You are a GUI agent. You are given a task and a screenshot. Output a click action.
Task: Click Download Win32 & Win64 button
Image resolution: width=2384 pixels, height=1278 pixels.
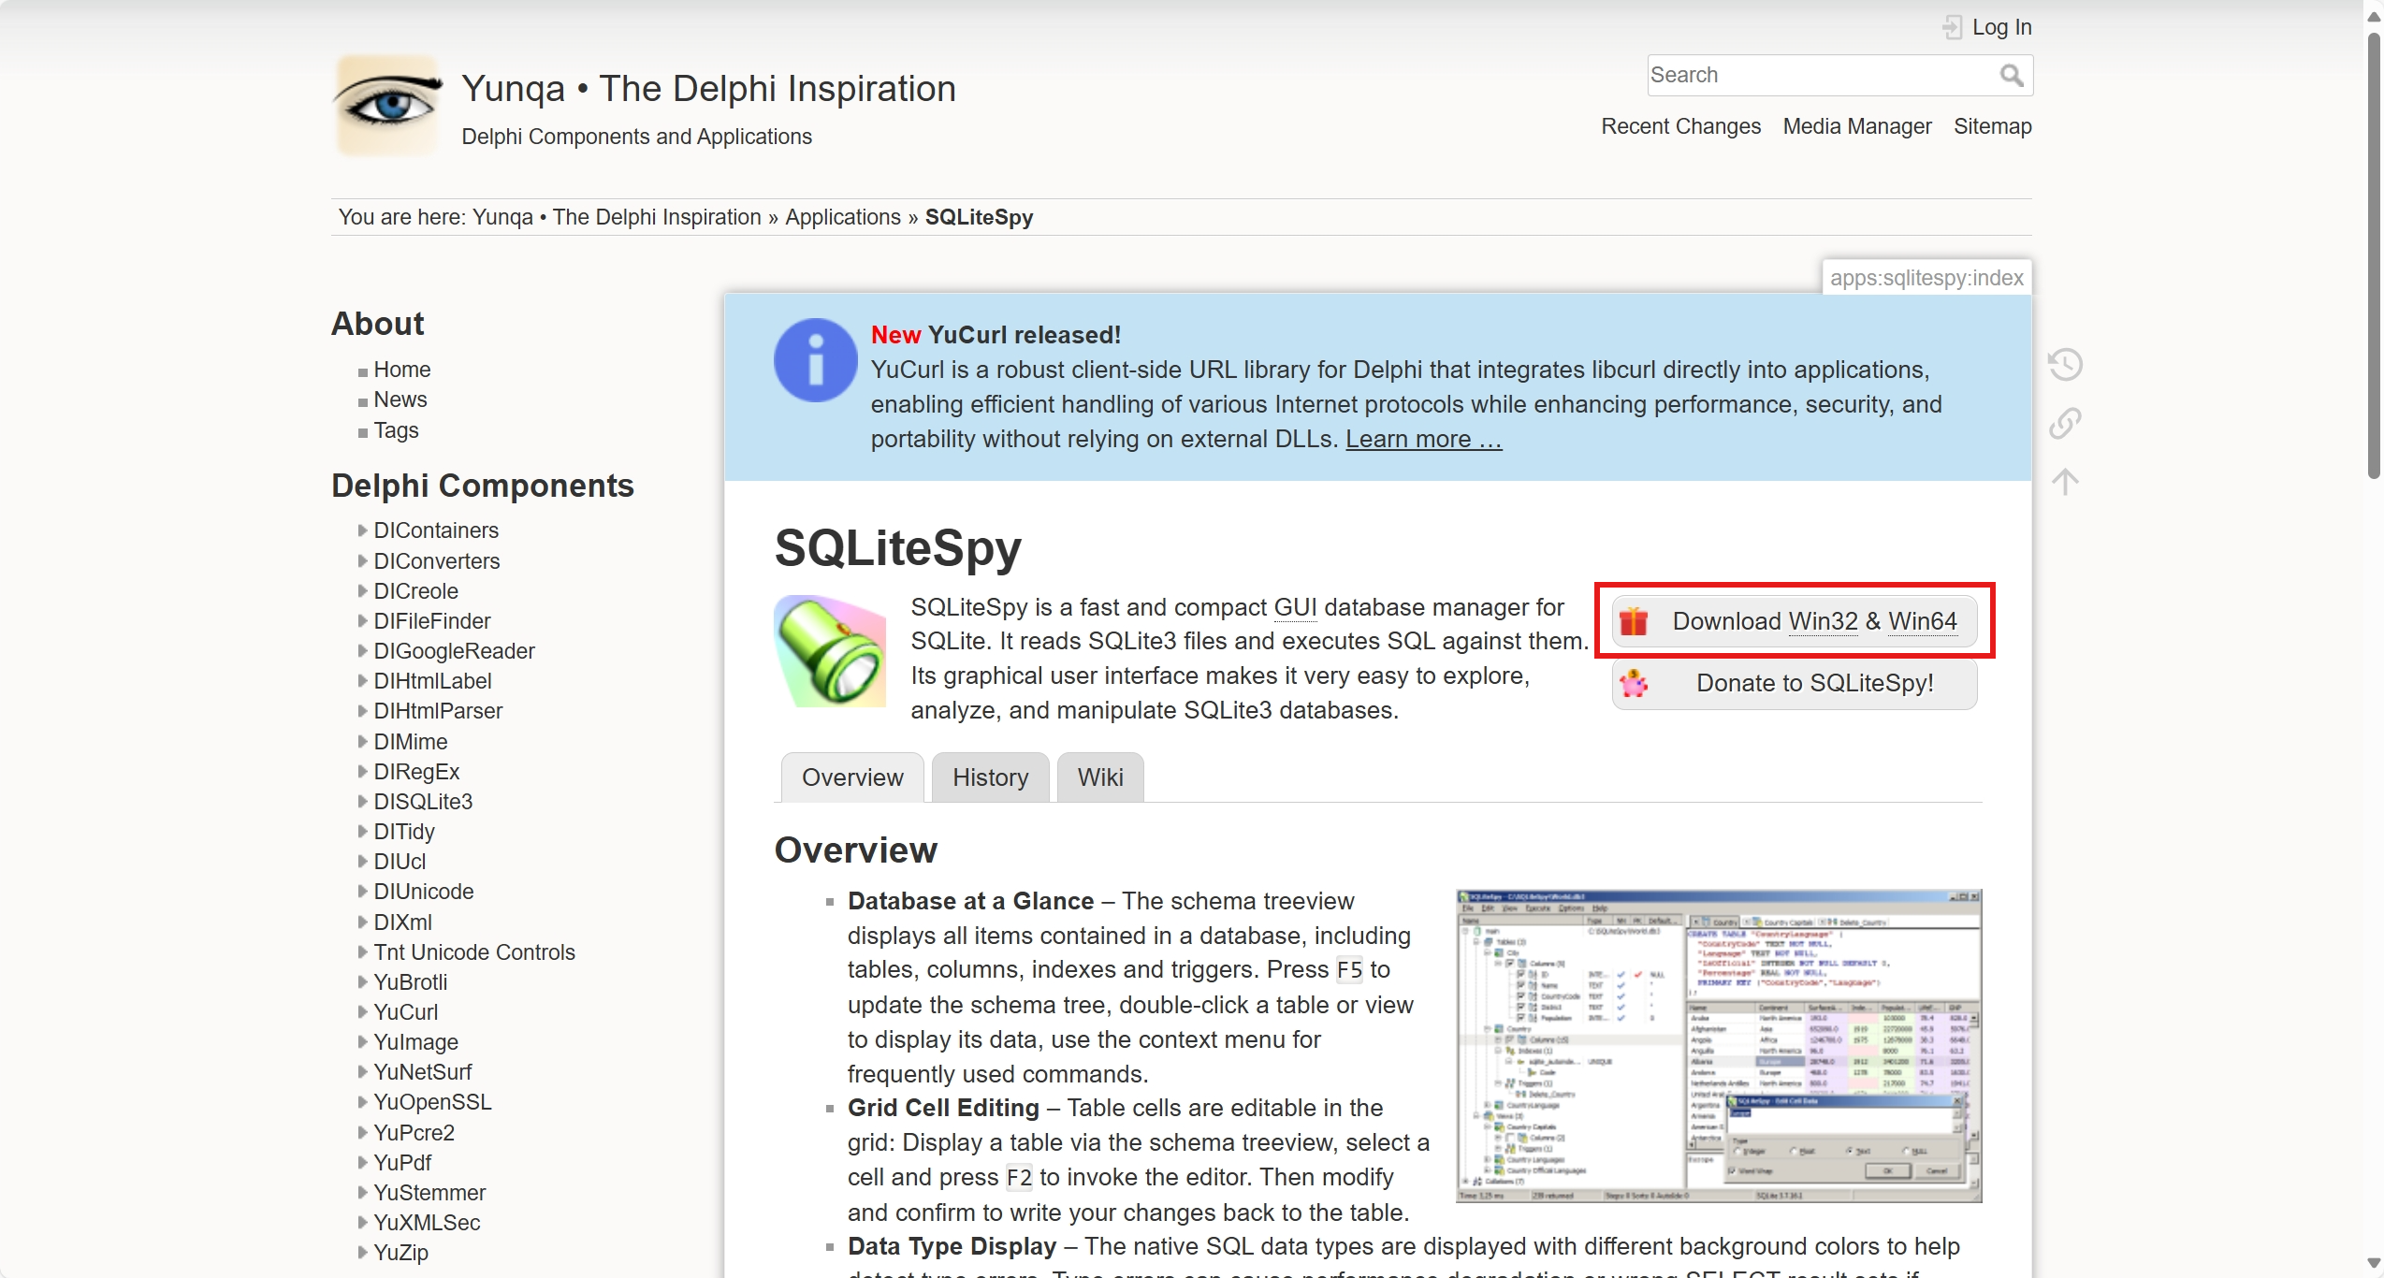1794,621
